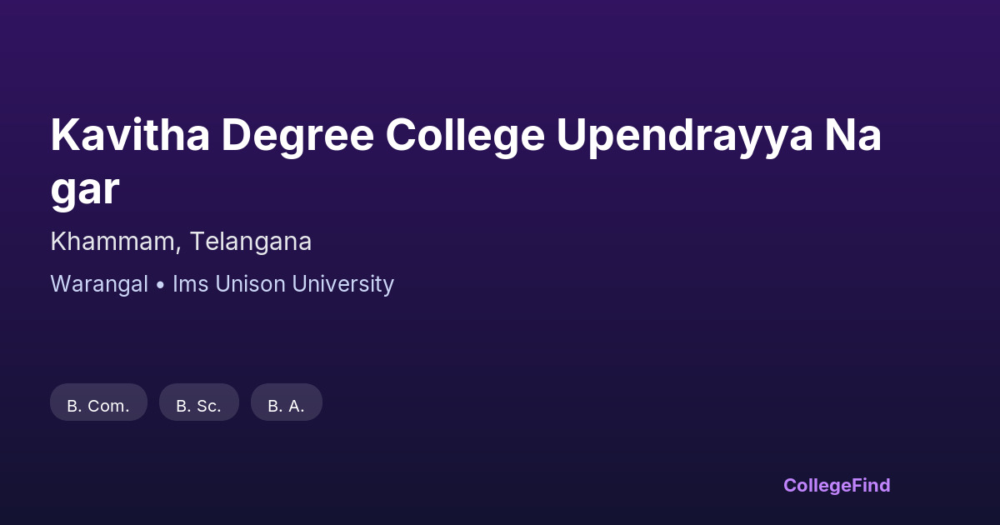Click the word Degree in the heading

tap(297, 136)
